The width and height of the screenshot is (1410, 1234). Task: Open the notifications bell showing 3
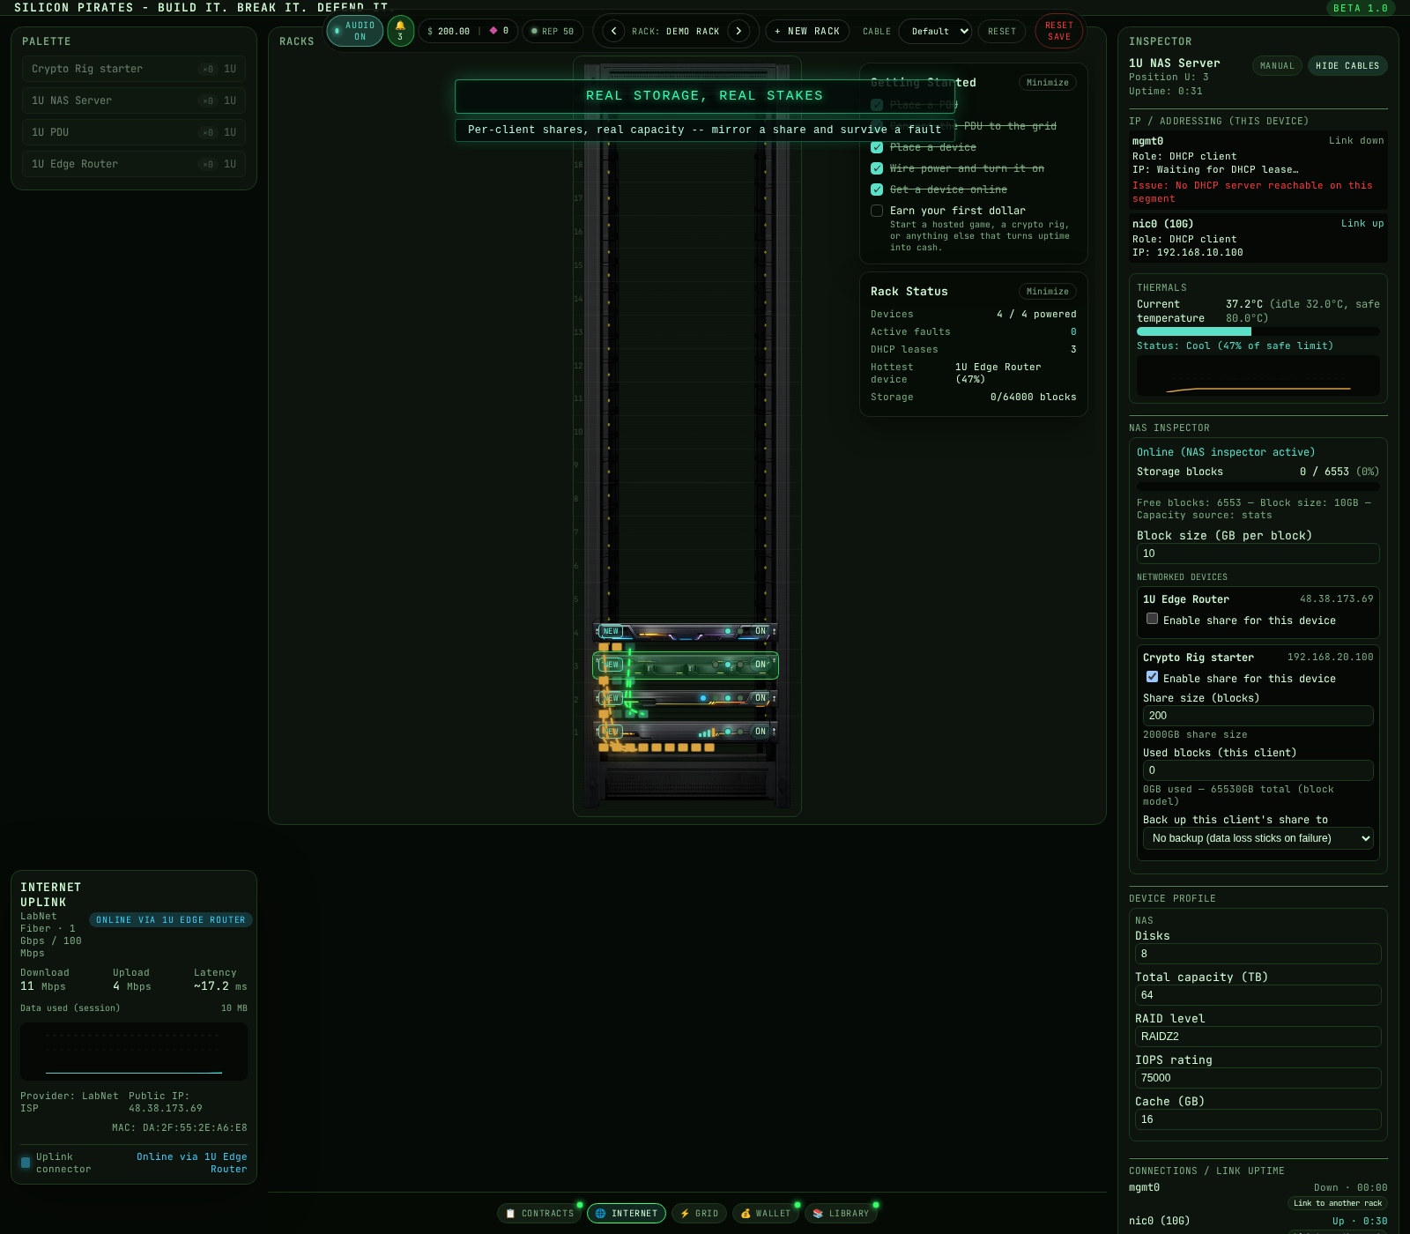click(x=400, y=31)
